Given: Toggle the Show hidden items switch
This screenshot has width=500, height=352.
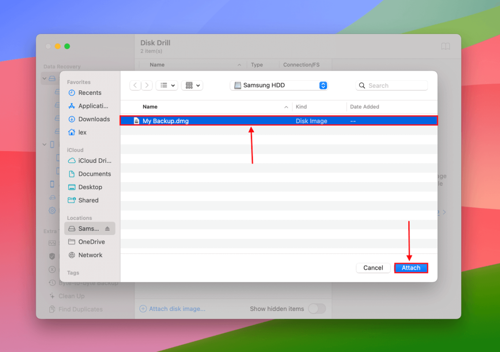Looking at the screenshot, I should tap(317, 309).
